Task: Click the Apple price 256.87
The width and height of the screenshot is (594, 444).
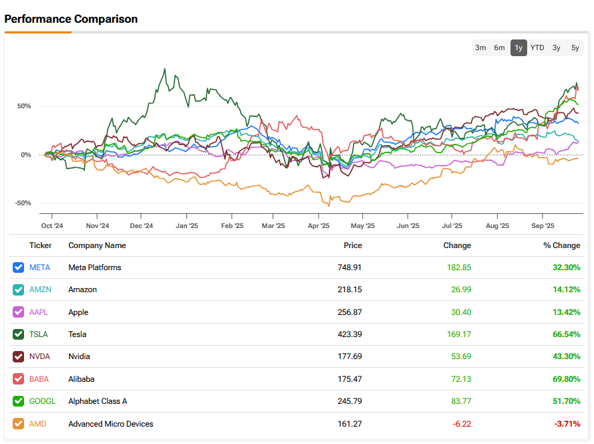Action: tap(349, 312)
